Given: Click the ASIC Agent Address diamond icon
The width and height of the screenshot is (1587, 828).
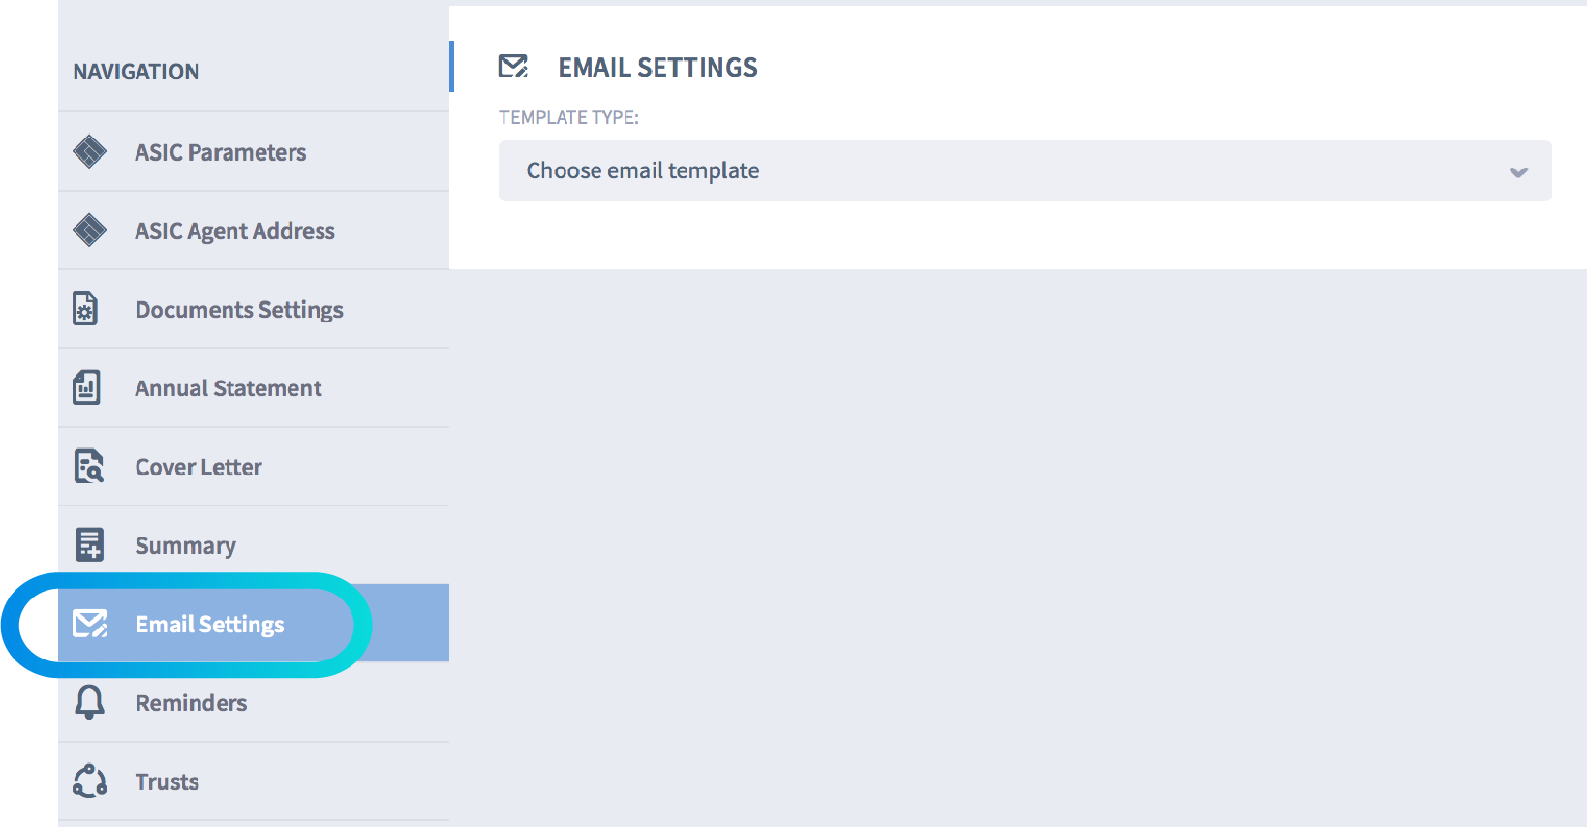Looking at the screenshot, I should click(90, 230).
